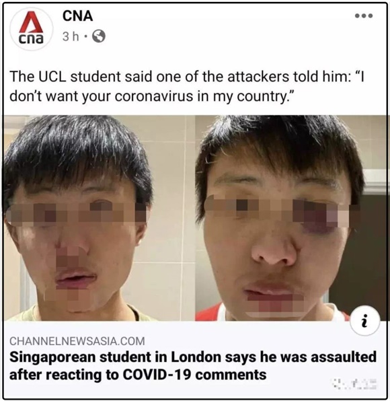
Task: Click the post caption about the UCL student
Action: coord(187,86)
